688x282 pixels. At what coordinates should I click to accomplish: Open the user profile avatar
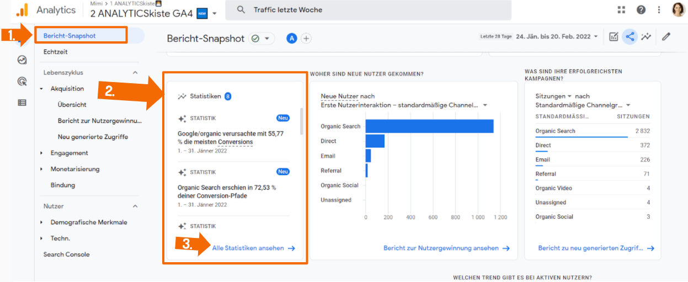(678, 9)
